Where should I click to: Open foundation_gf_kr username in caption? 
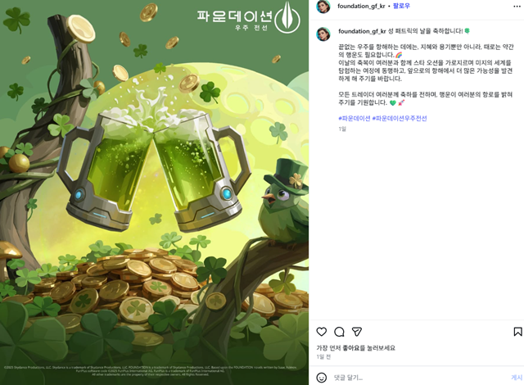(362, 31)
